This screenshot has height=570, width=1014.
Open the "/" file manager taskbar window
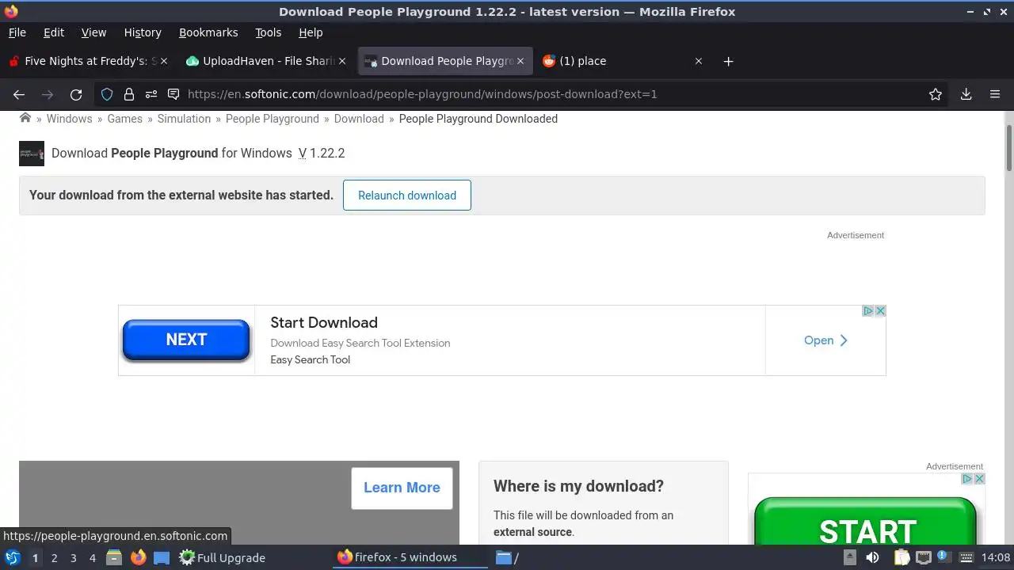[508, 557]
